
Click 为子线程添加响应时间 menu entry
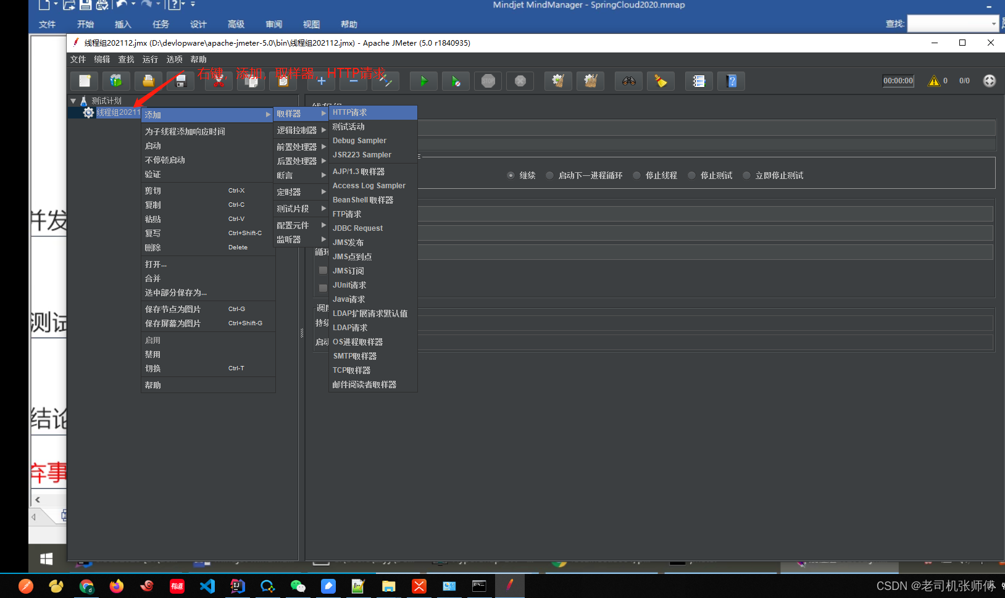pos(208,131)
